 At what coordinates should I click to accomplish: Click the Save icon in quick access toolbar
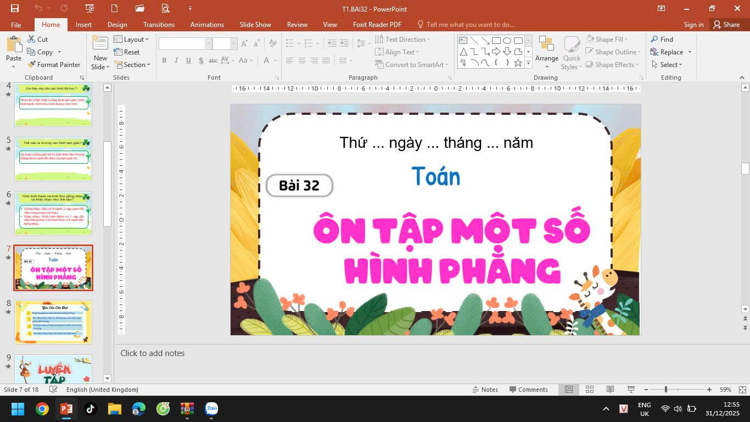click(x=15, y=8)
